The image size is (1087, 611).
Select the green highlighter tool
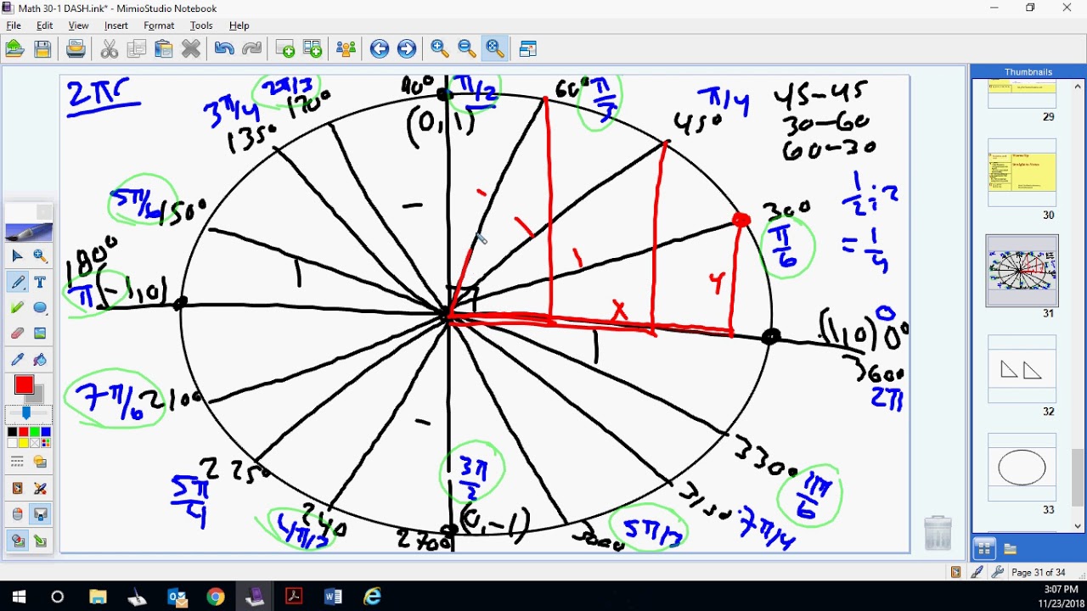click(x=18, y=307)
